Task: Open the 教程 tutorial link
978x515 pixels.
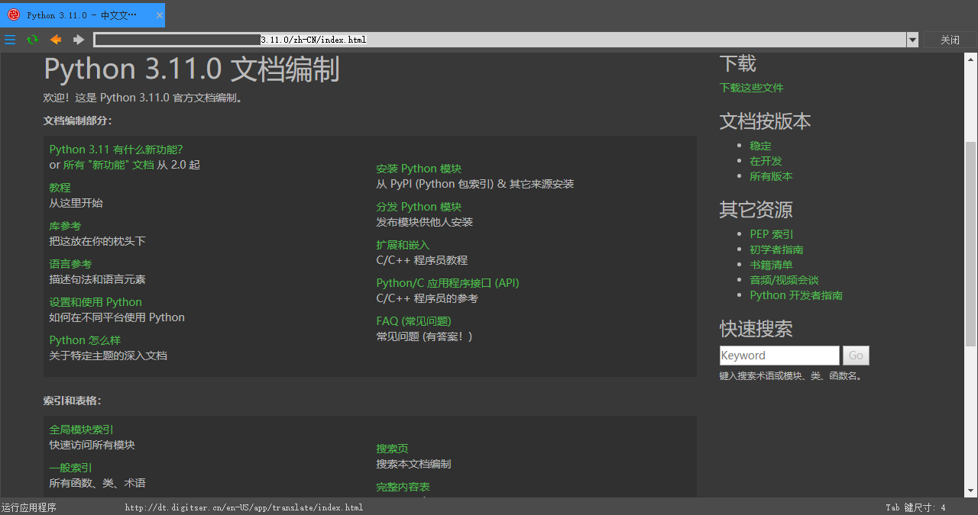Action: click(x=60, y=187)
